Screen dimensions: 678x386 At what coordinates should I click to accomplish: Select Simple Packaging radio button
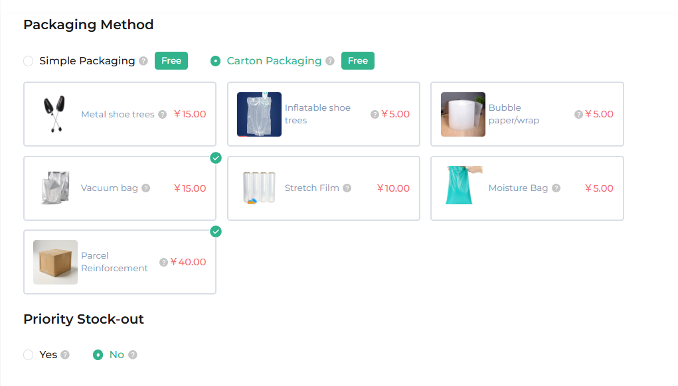[x=29, y=61]
